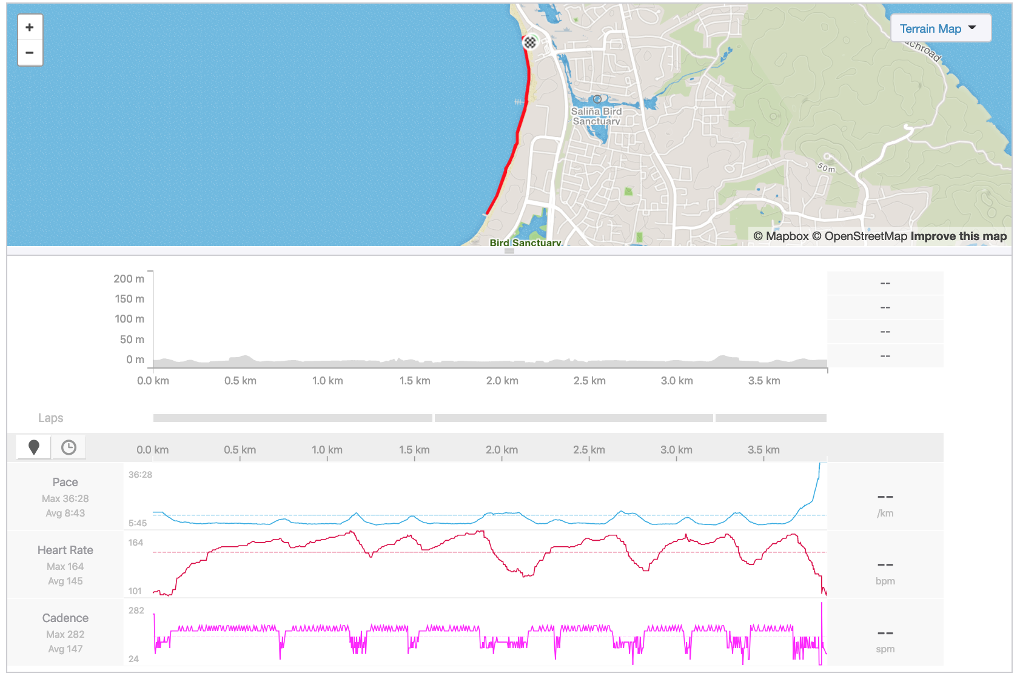Zoom out of the map
This screenshot has height=679, width=1020.
pos(30,53)
